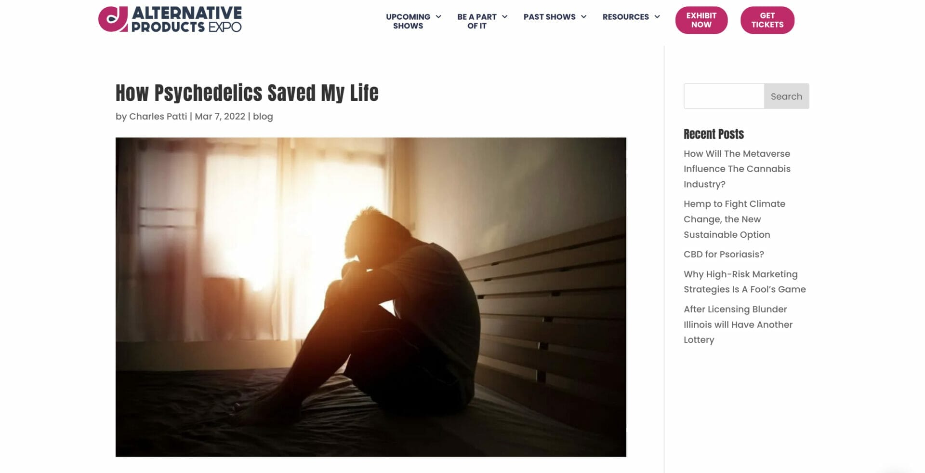The height and width of the screenshot is (473, 925).
Task: Click the Alternative Products Expo logo
Action: [170, 19]
